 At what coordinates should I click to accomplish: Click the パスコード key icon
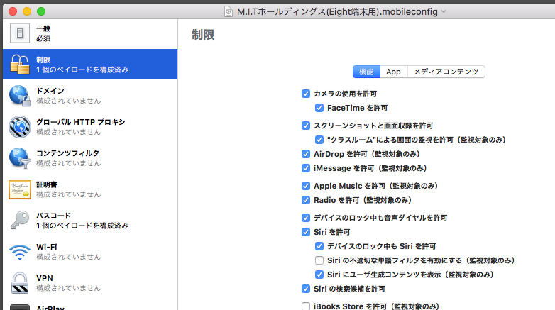pos(20,220)
